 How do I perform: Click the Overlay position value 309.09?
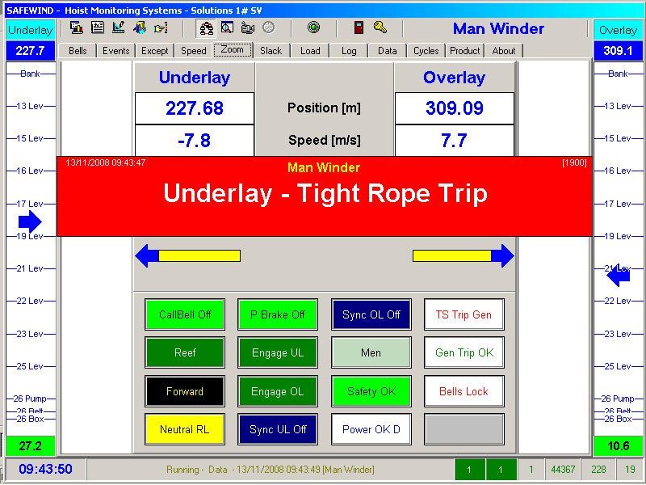pyautogui.click(x=455, y=108)
